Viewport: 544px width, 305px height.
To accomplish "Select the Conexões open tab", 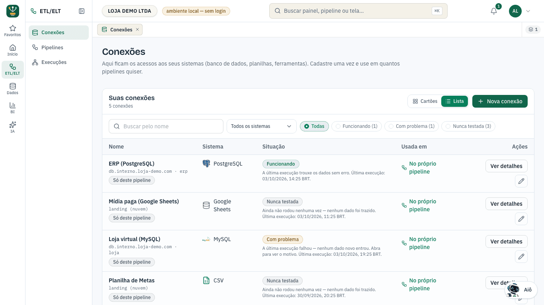I will coord(120,29).
